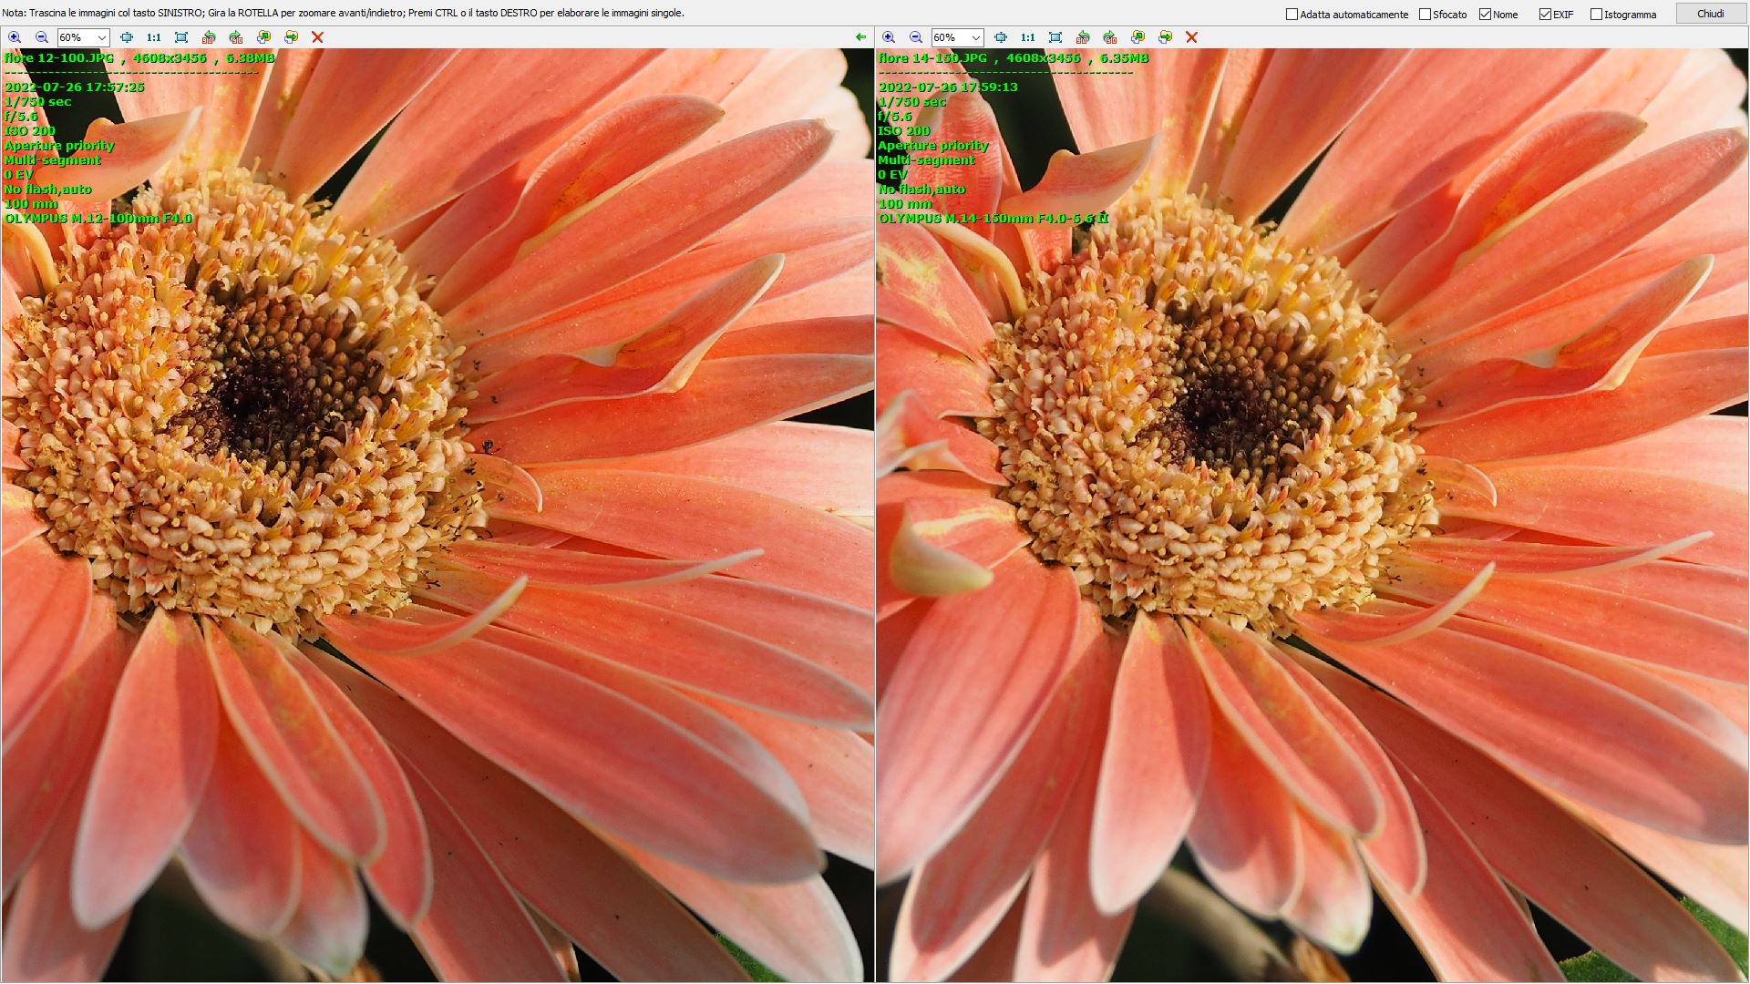Screen dimensions: 1750x984
Task: Enable the 'Sfocato' checkbox
Action: pyautogui.click(x=1426, y=14)
